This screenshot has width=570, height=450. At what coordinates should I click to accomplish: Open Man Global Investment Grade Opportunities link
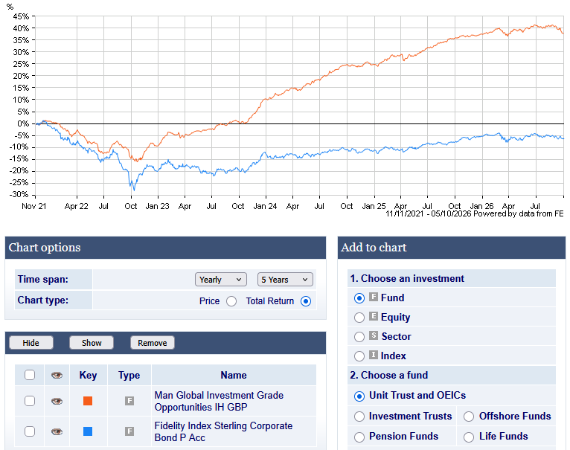(x=219, y=401)
